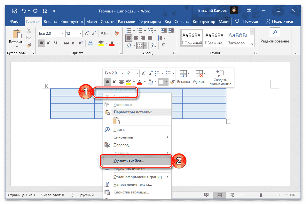Click the Поделиться button
Image resolution: width=306 pixels, height=204 pixels.
point(283,21)
